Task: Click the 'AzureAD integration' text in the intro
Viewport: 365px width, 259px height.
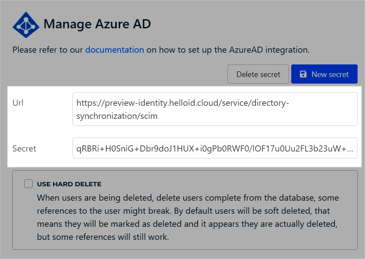Action: click(x=269, y=50)
